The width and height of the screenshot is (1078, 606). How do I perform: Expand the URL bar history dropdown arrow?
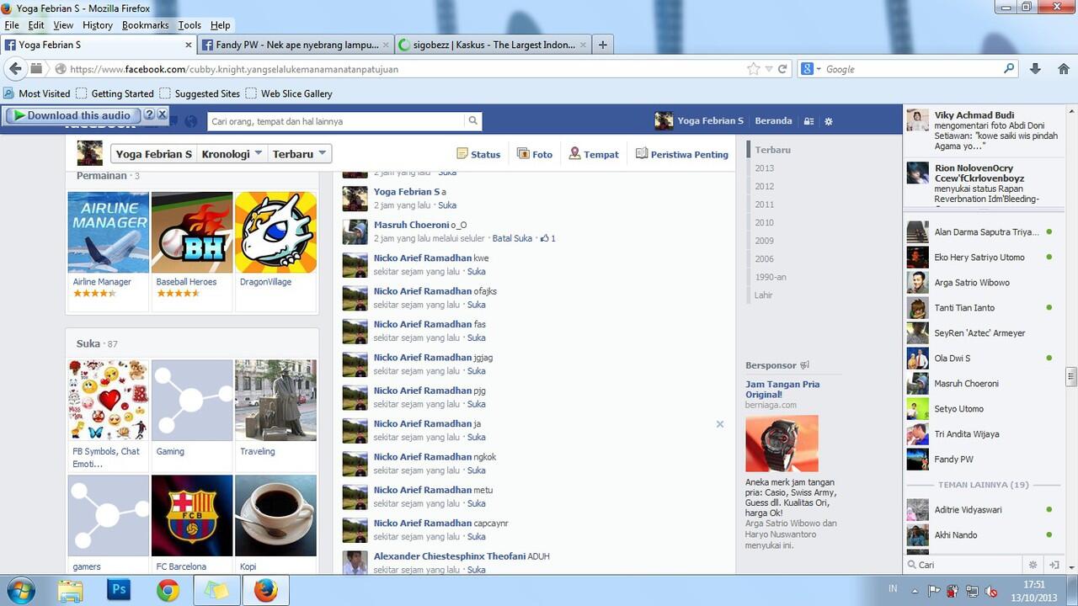(768, 69)
